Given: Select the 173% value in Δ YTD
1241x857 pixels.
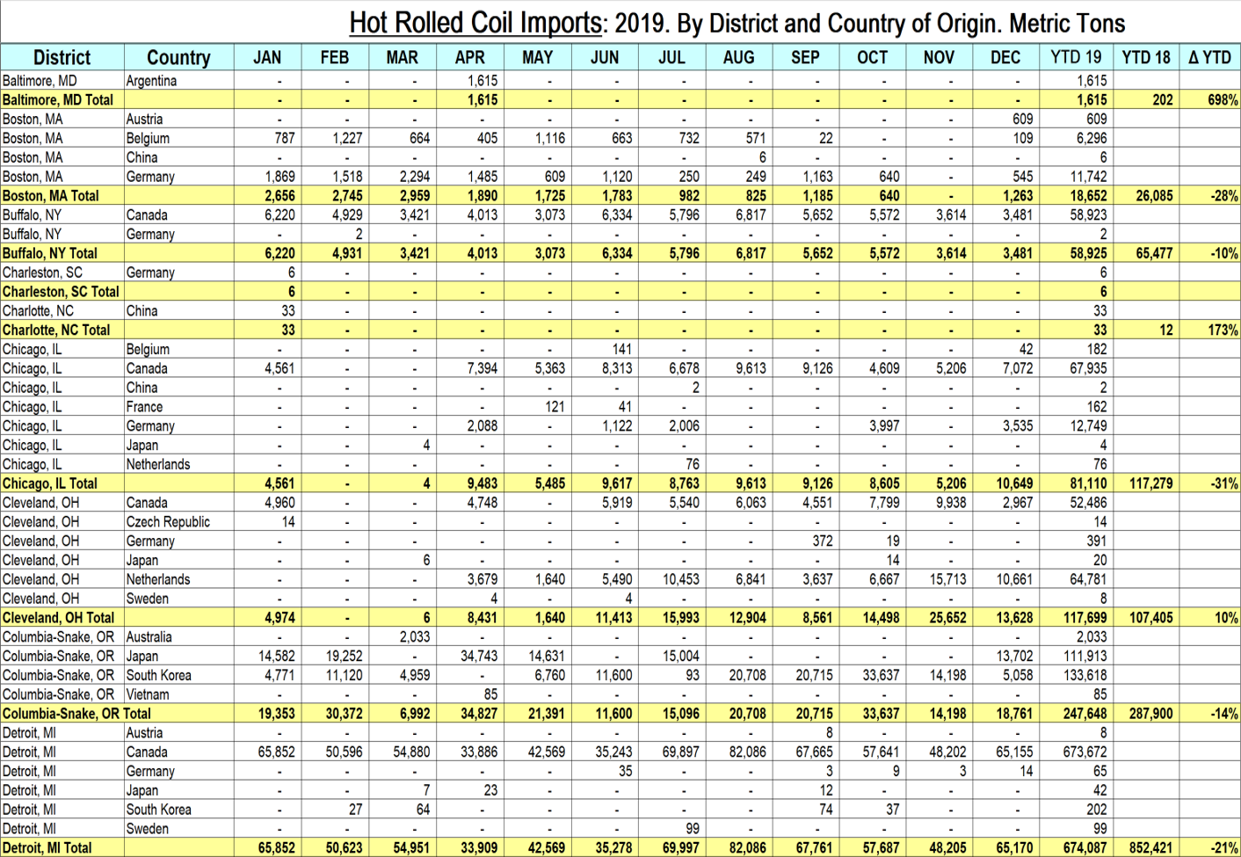Looking at the screenshot, I should click(x=1222, y=330).
